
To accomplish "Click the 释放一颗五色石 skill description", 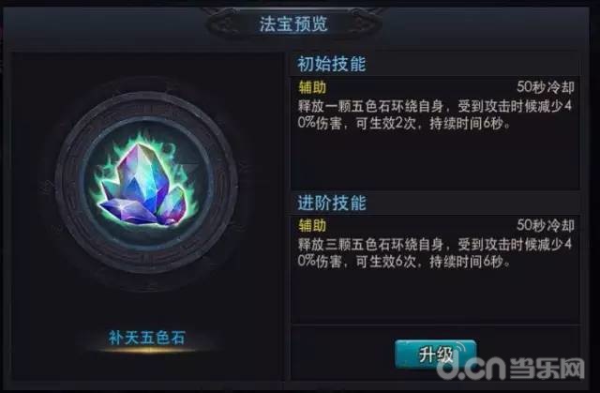I will coord(435,114).
